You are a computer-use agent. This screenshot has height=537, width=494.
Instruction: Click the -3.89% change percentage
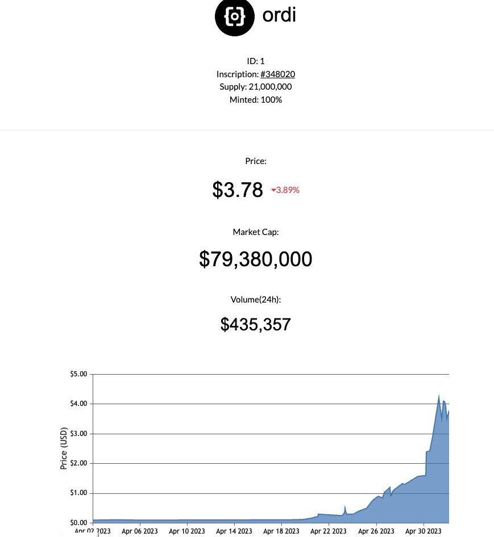coord(288,190)
